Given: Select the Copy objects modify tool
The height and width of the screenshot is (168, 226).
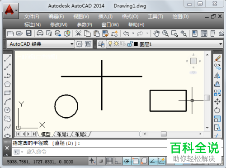Looking at the screenshot, I should coord(217,67).
